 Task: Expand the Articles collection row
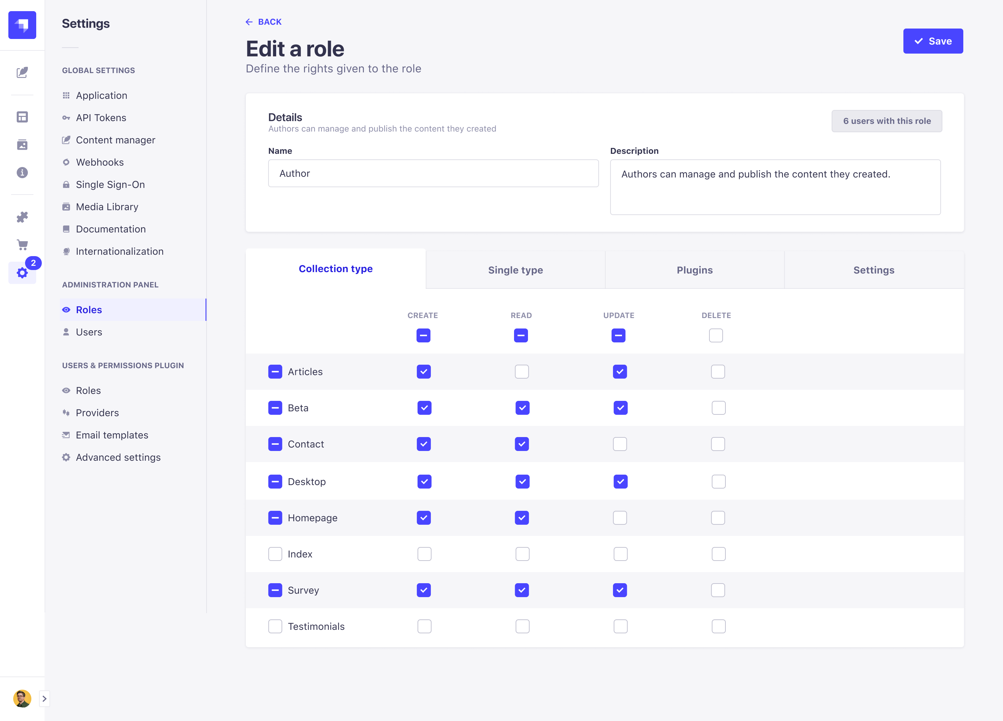pos(305,372)
